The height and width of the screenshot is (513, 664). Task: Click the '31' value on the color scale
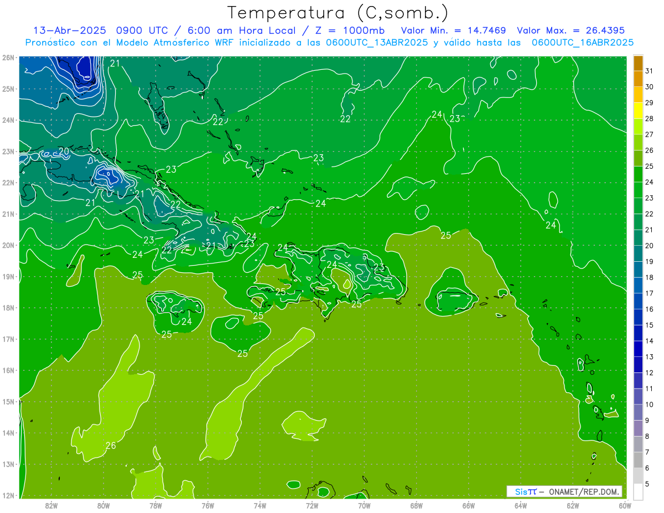point(650,71)
